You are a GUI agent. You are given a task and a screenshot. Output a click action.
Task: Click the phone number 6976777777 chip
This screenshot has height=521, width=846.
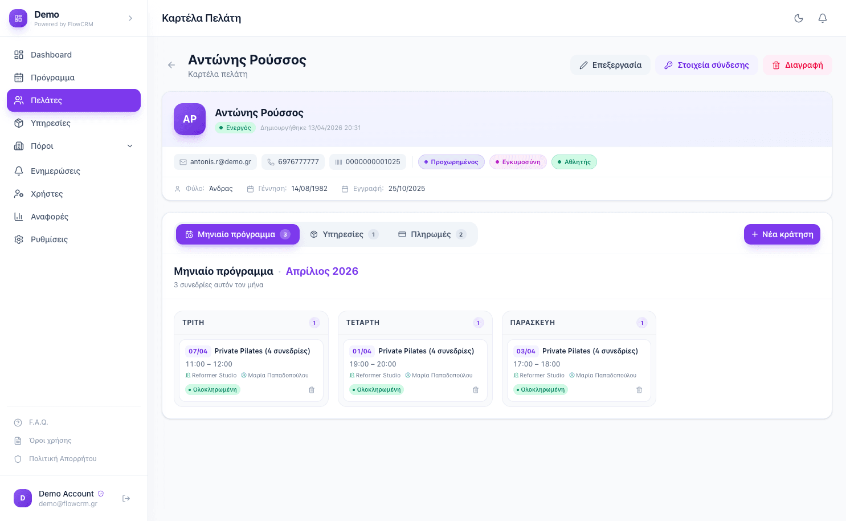click(x=293, y=162)
